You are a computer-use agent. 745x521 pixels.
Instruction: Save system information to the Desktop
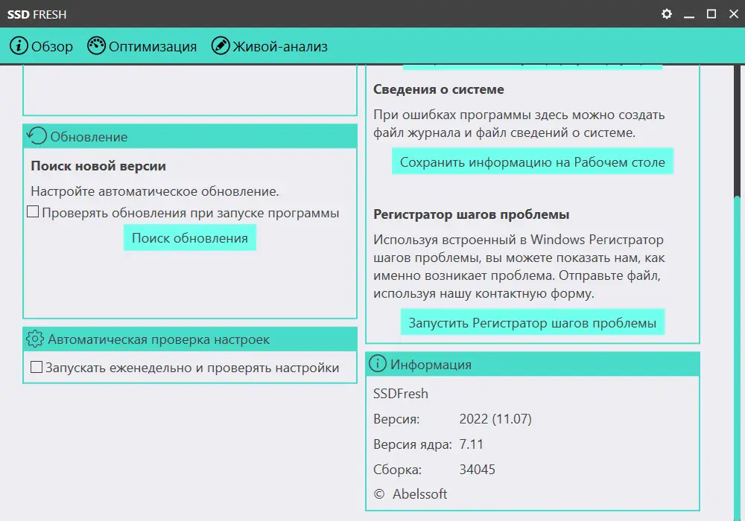tap(532, 161)
